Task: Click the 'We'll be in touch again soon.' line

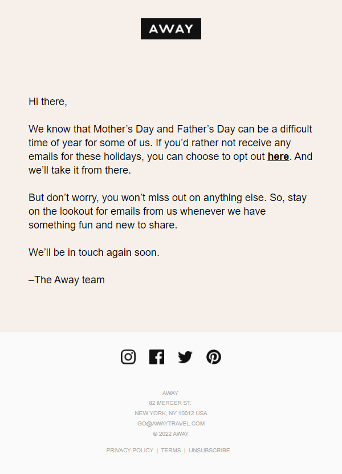Action: click(x=94, y=252)
